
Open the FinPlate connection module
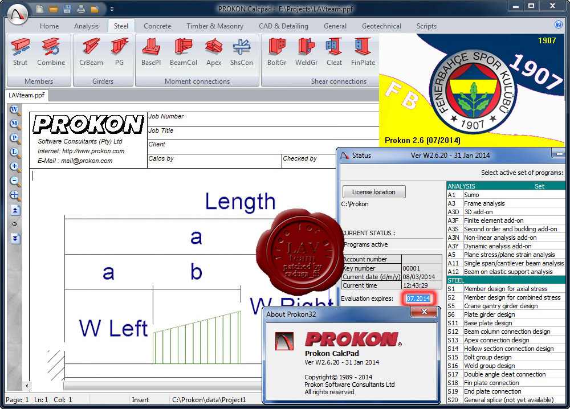click(363, 52)
